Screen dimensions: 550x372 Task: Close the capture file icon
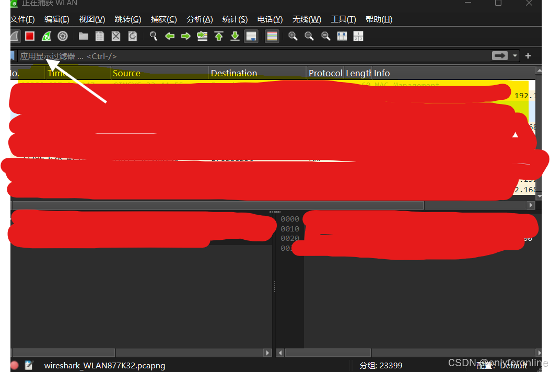tap(116, 36)
